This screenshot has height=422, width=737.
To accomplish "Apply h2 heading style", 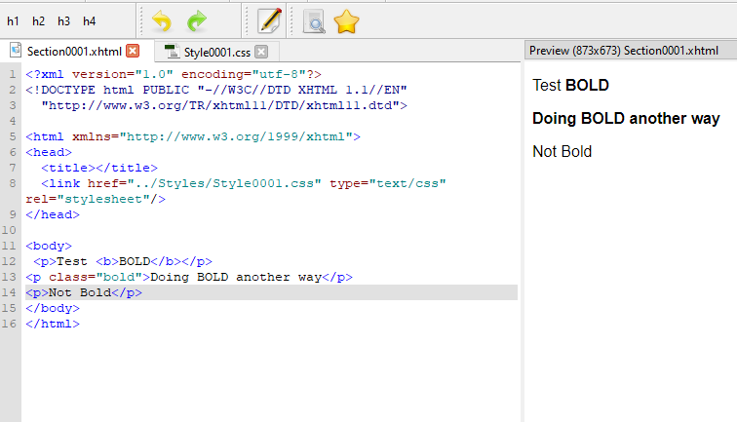I will 38,21.
